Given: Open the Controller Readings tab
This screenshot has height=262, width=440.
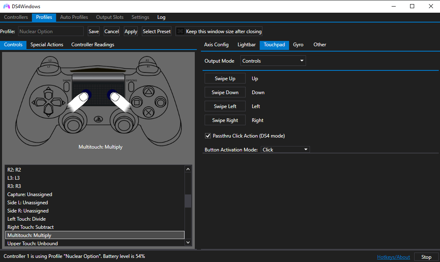Looking at the screenshot, I should [x=93, y=45].
